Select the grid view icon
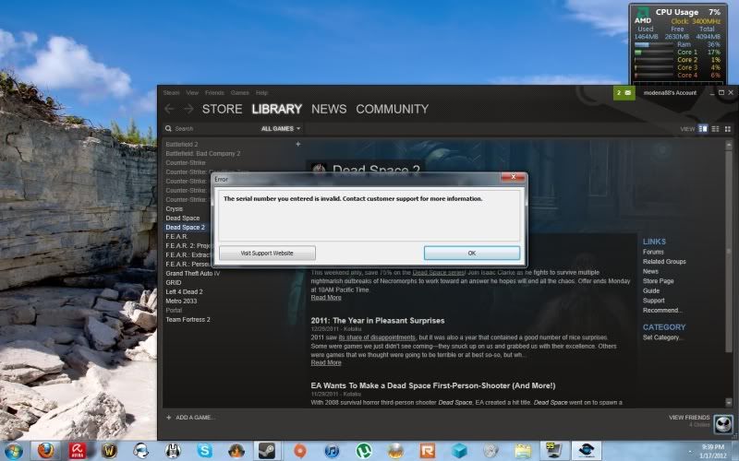 [x=728, y=129]
